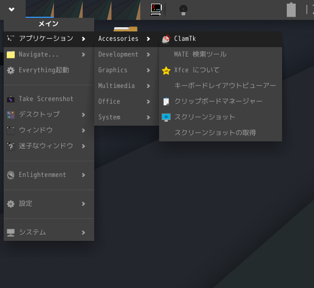Expand the デスクトップ submenu arrow
This screenshot has height=288, width=314.
click(83, 115)
